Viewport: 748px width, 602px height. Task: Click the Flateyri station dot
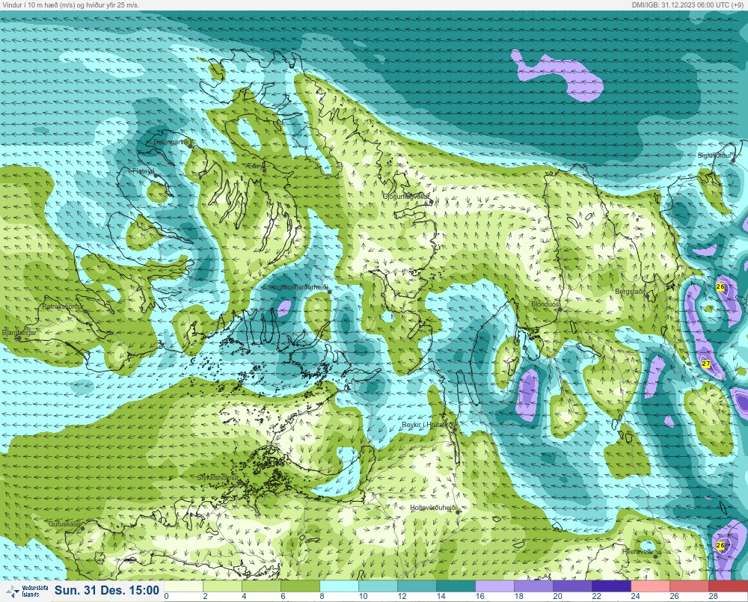click(x=156, y=176)
